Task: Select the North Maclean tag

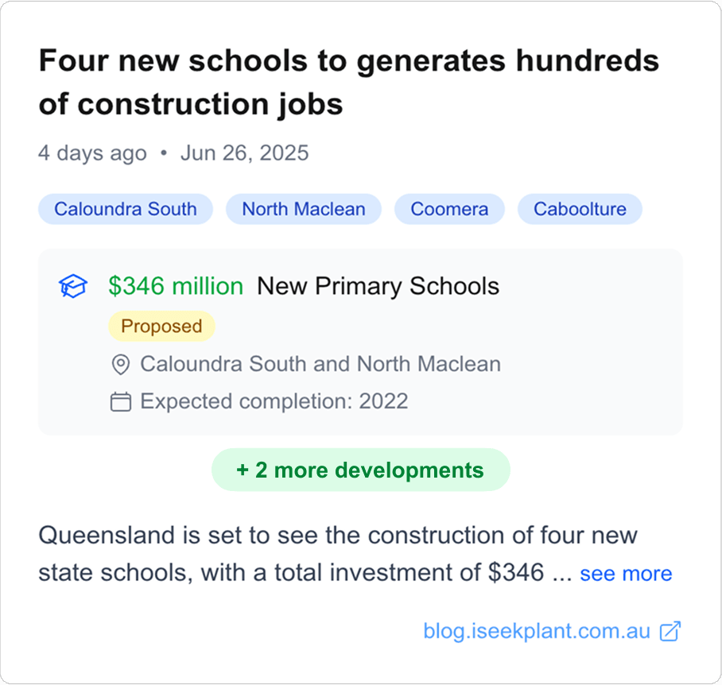Action: (304, 210)
